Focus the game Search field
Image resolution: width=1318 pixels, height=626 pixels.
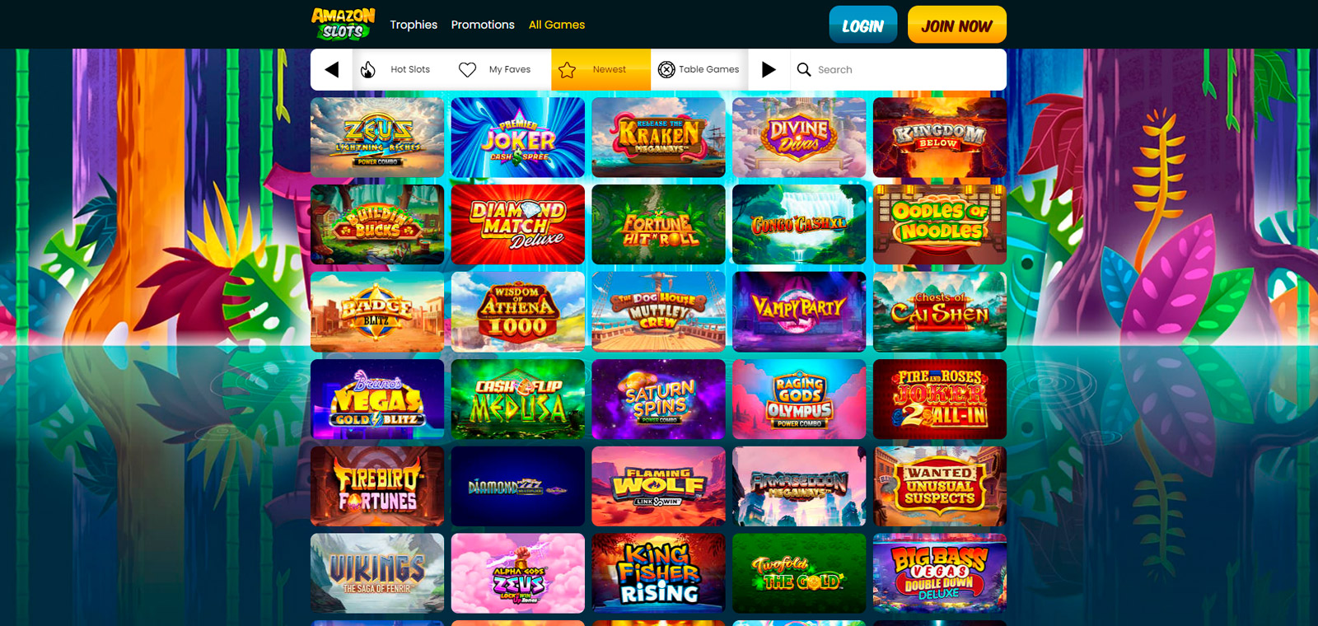[x=898, y=69]
